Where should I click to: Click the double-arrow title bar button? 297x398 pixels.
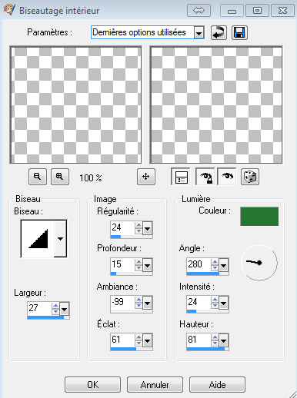point(199,11)
